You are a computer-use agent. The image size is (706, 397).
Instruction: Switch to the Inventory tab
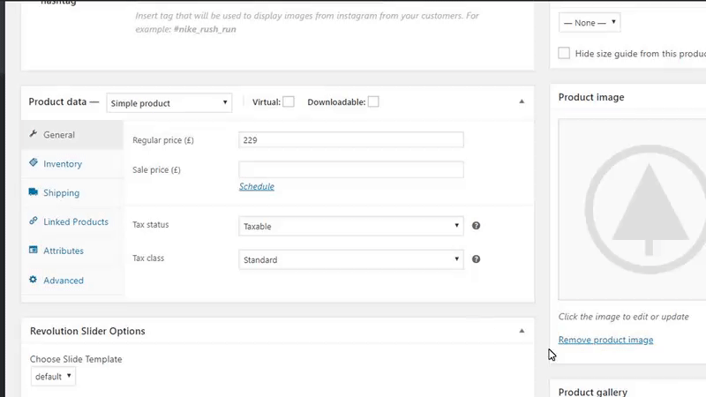(x=63, y=164)
